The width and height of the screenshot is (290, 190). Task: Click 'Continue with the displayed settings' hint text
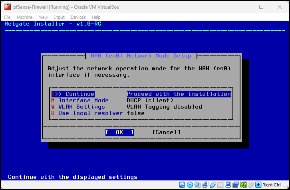73,177
